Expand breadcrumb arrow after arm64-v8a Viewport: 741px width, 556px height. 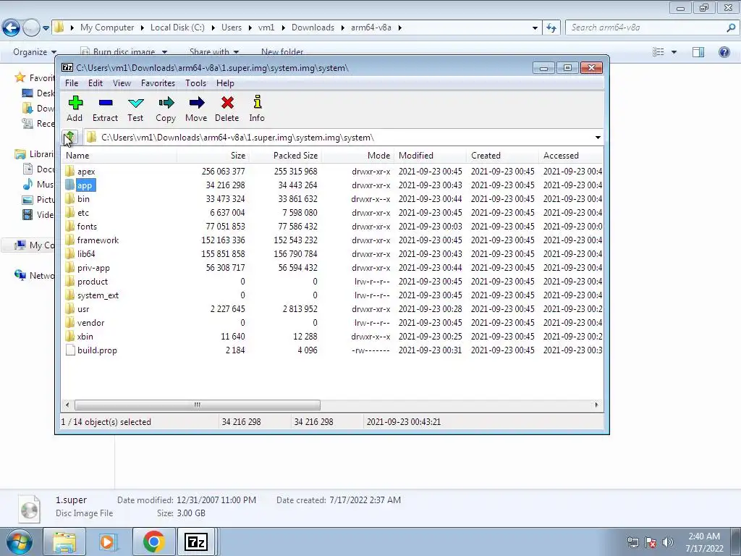[x=399, y=28]
